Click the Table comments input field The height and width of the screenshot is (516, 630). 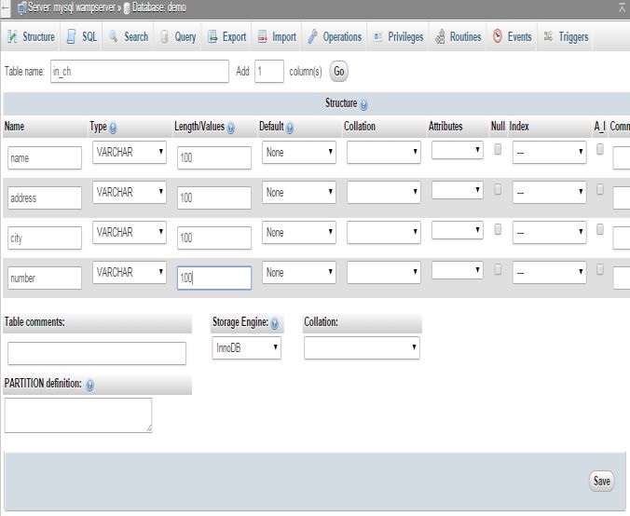(97, 353)
